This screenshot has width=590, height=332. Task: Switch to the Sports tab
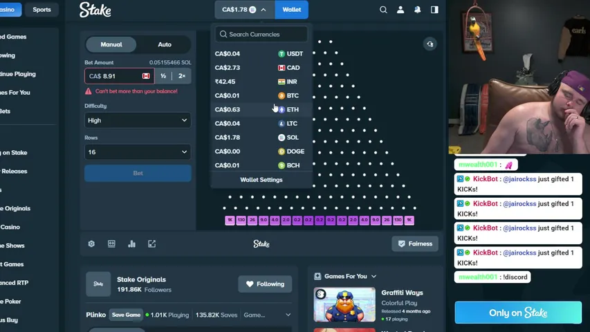(x=42, y=10)
